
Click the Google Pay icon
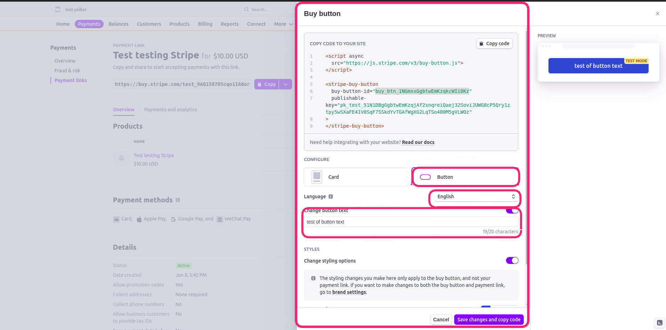pyautogui.click(x=173, y=219)
